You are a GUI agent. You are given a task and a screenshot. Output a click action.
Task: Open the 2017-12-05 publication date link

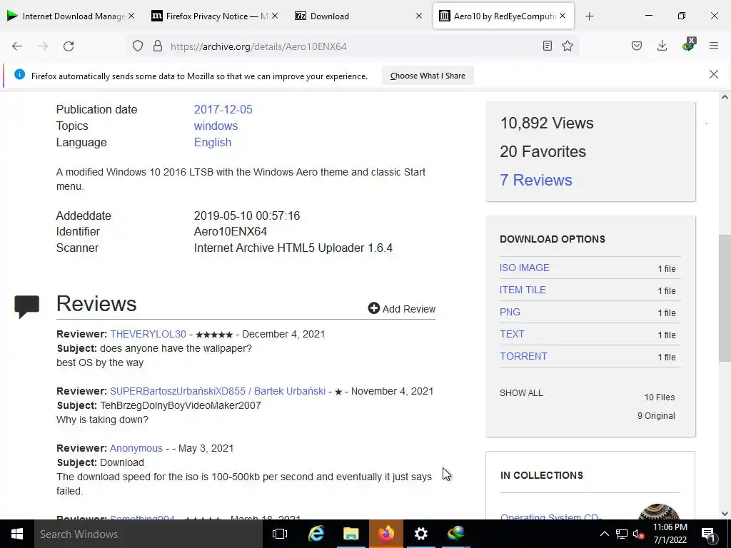pyautogui.click(x=223, y=109)
